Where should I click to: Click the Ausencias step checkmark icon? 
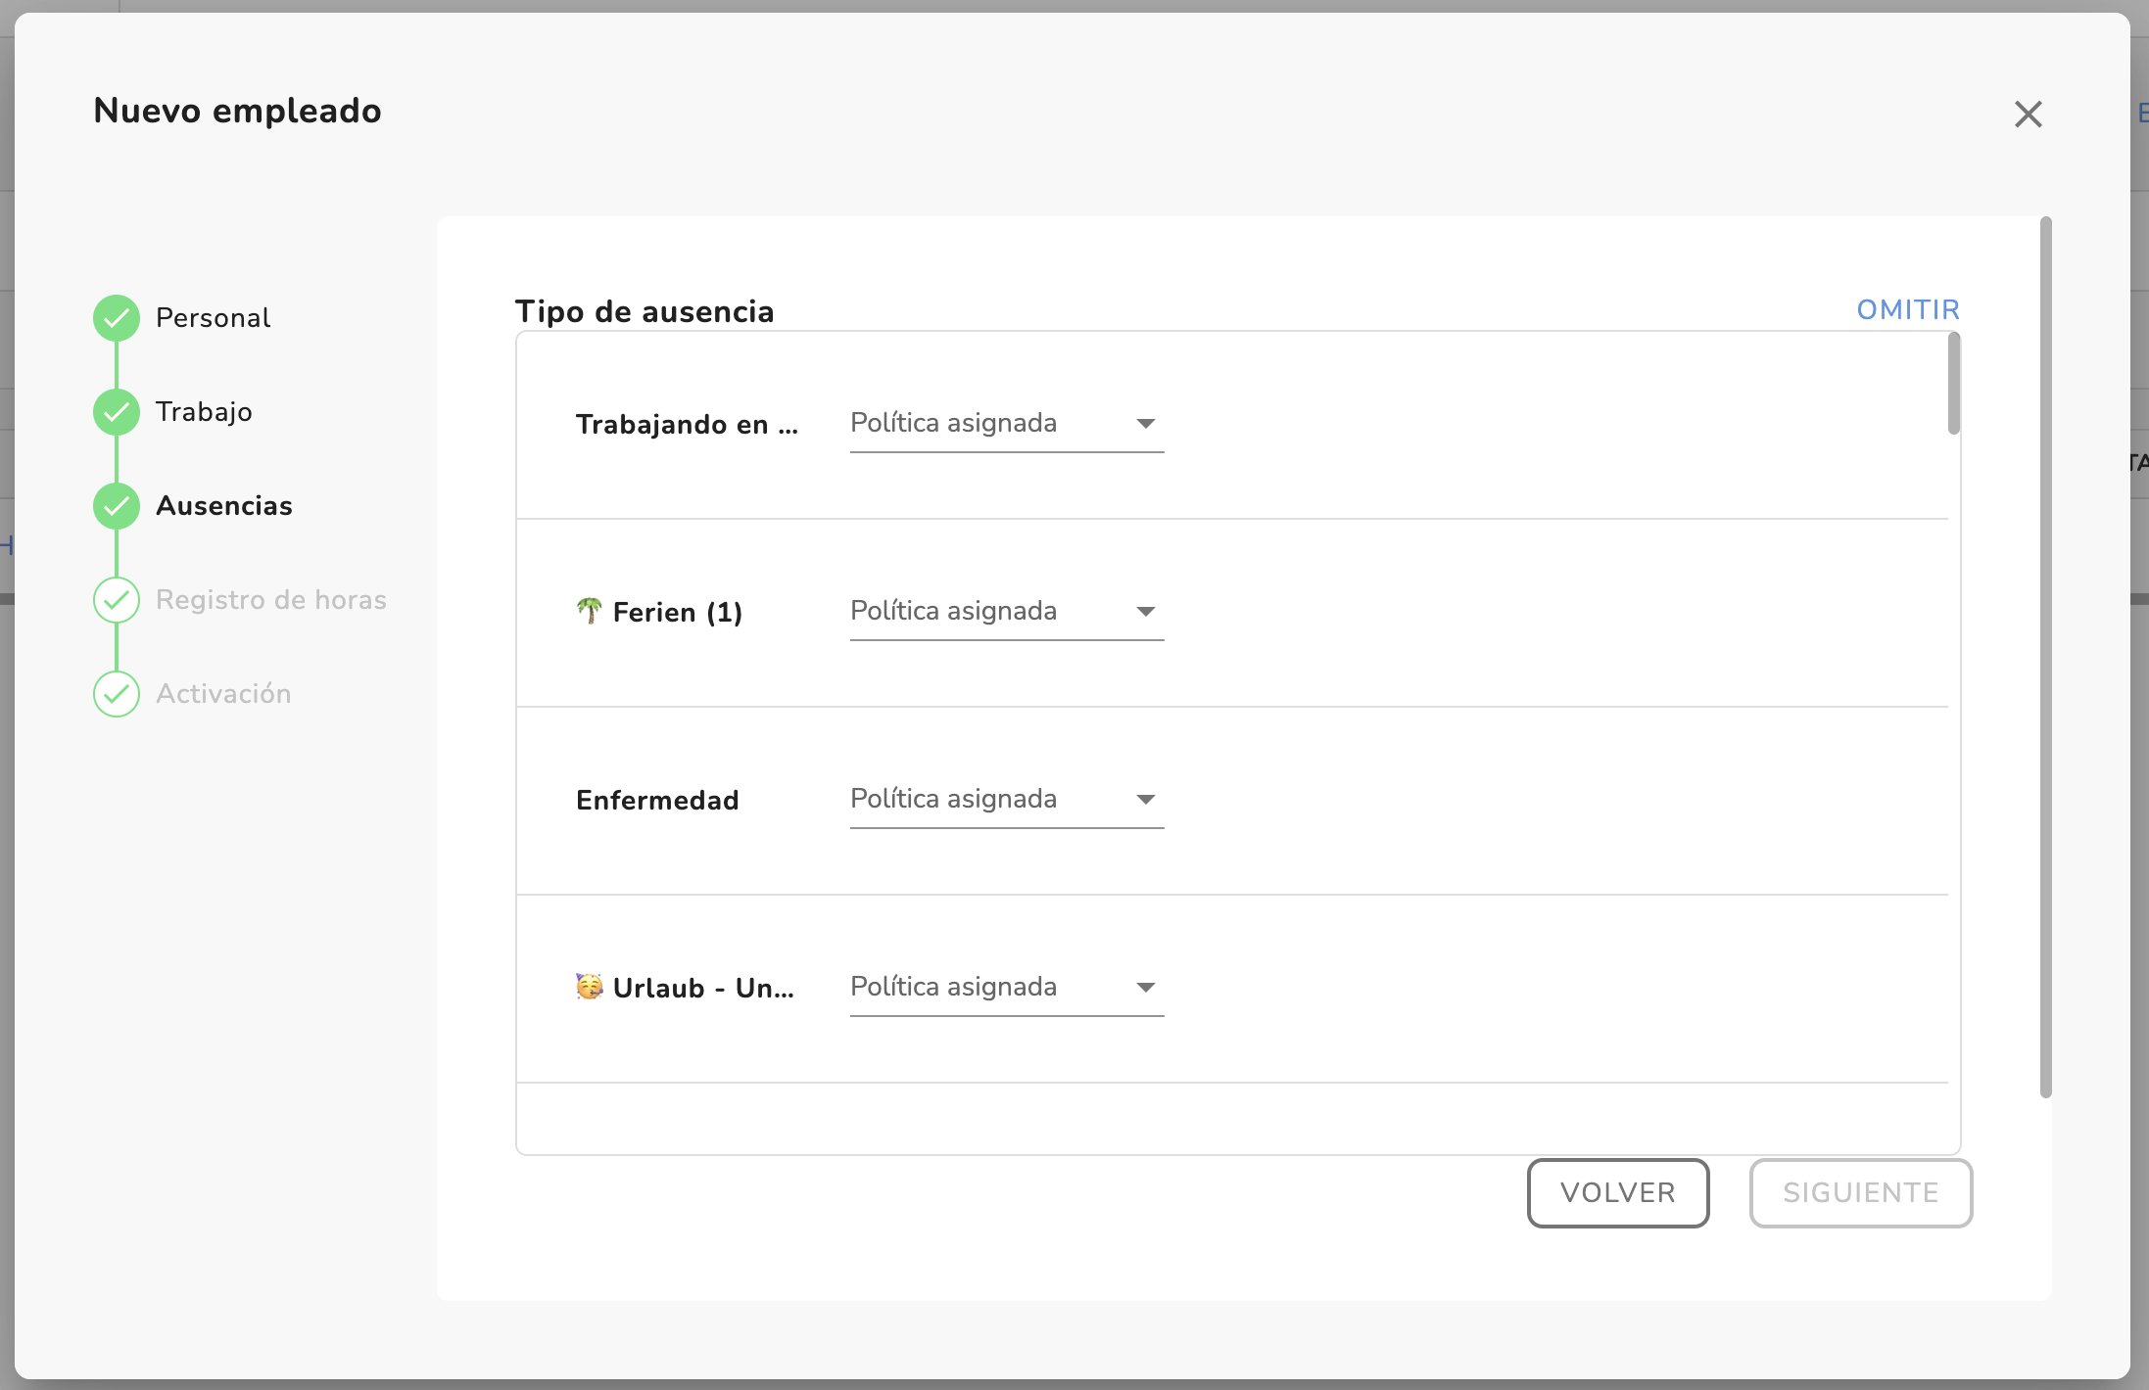(117, 506)
